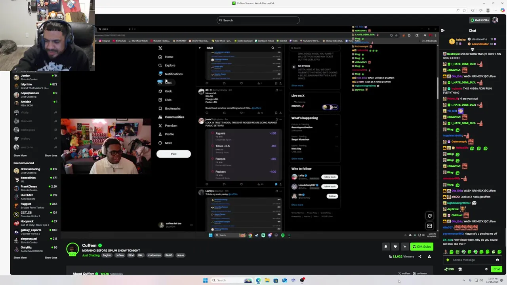Click the Chat panel header title
Viewport: 507px width, 285px height.
pos(473,30)
